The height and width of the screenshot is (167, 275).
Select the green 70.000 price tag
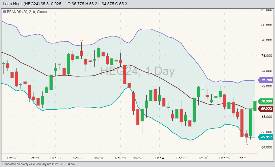click(266, 101)
